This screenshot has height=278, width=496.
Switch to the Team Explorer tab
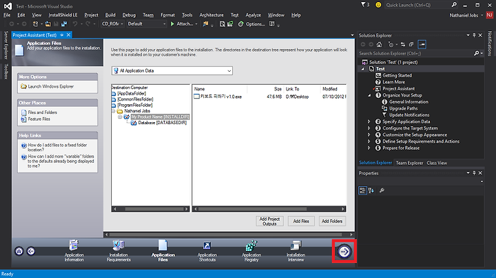click(409, 163)
